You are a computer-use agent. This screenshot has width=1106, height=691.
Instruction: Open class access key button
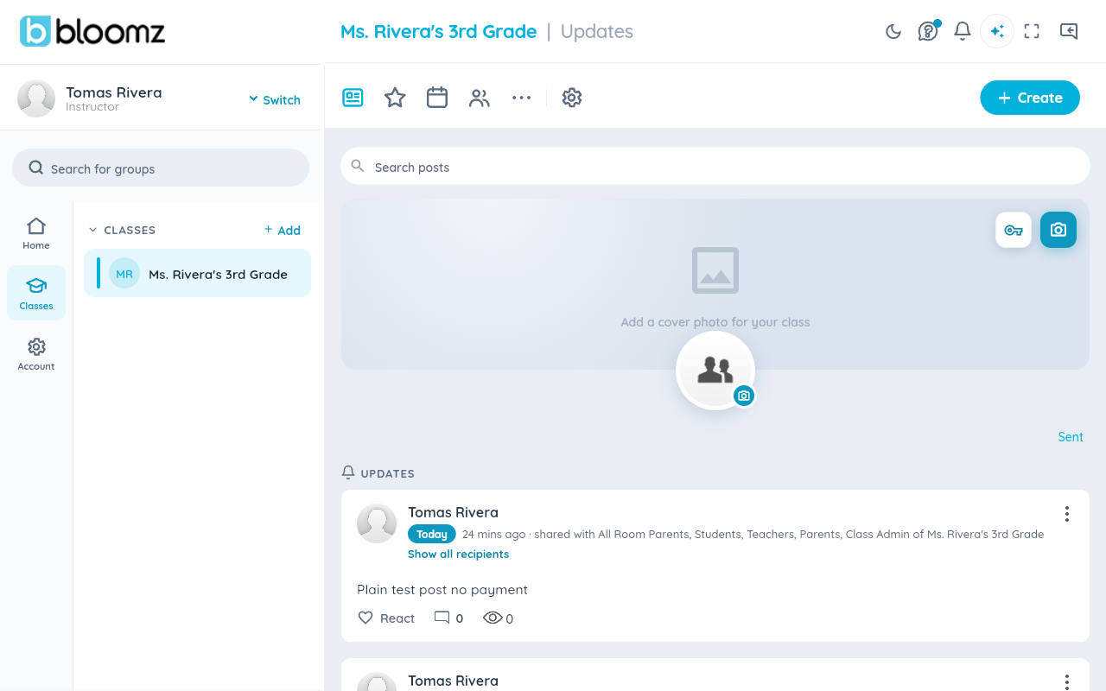[1014, 230]
